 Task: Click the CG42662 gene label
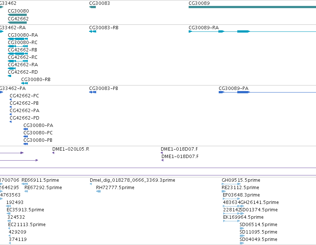point(18,19)
